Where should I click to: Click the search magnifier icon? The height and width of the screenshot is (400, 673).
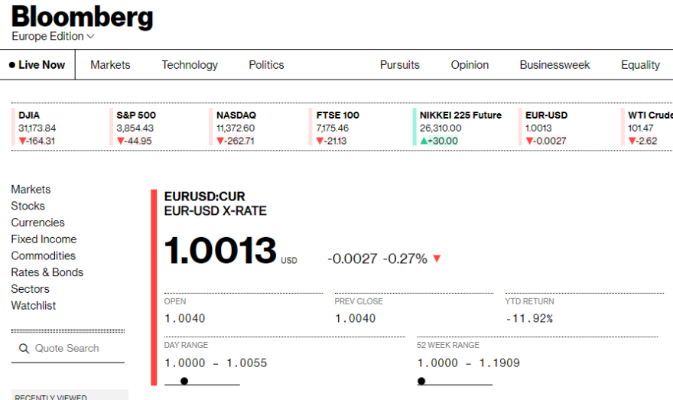(x=24, y=349)
